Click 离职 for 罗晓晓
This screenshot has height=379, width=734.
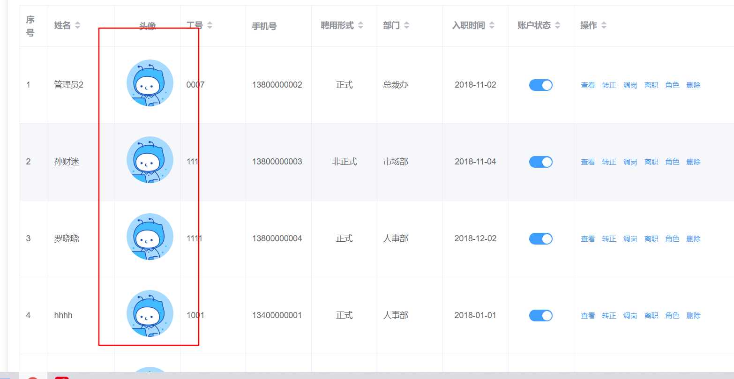tap(651, 238)
